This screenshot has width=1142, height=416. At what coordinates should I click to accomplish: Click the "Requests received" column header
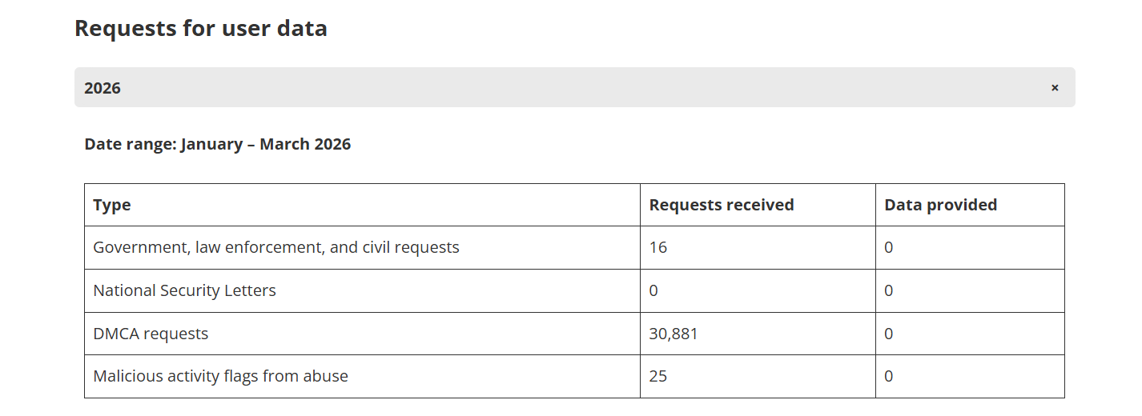pos(721,205)
